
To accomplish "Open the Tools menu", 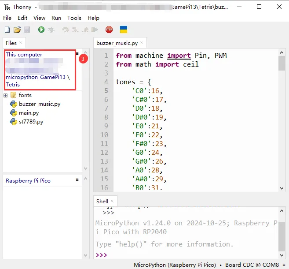I will (74, 18).
